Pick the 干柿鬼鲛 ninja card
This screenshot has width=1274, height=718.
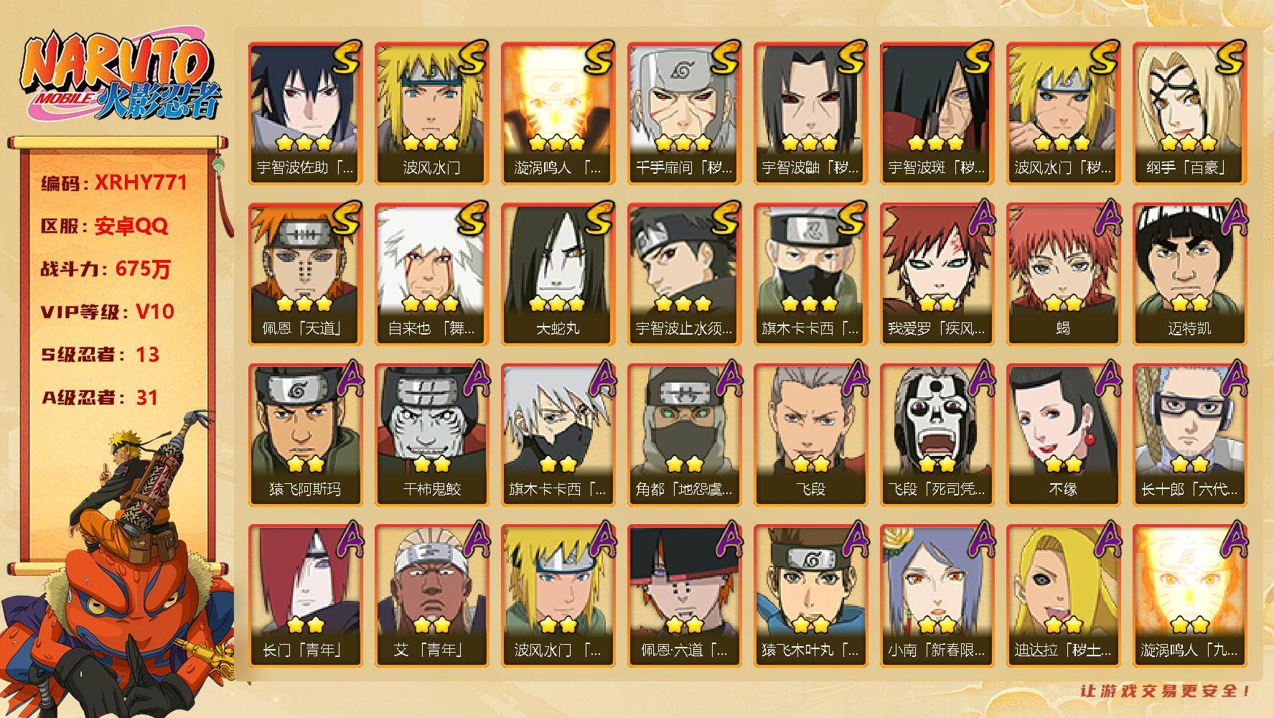click(x=431, y=435)
